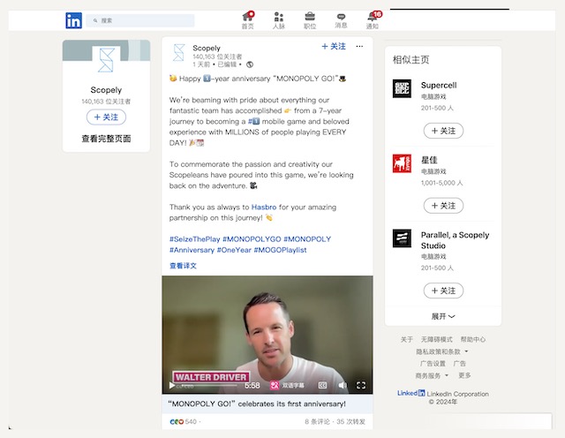Mute the video volume
Image resolution: width=565 pixels, height=438 pixels.
tap(343, 385)
